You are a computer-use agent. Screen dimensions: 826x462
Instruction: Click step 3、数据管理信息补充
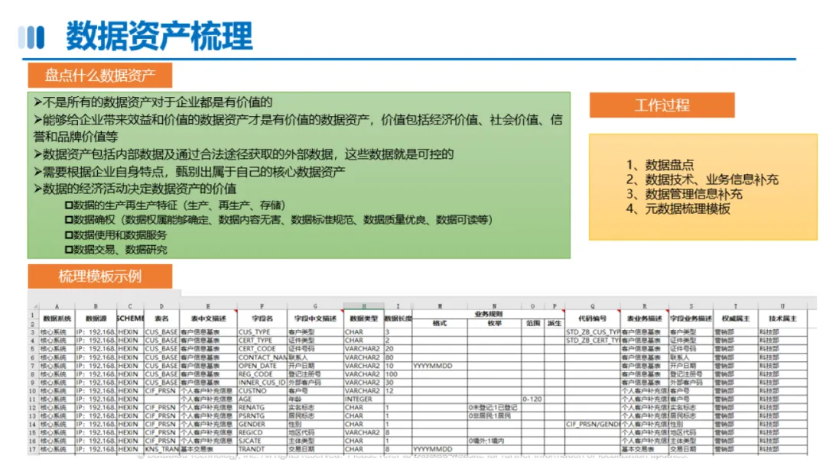pos(685,194)
